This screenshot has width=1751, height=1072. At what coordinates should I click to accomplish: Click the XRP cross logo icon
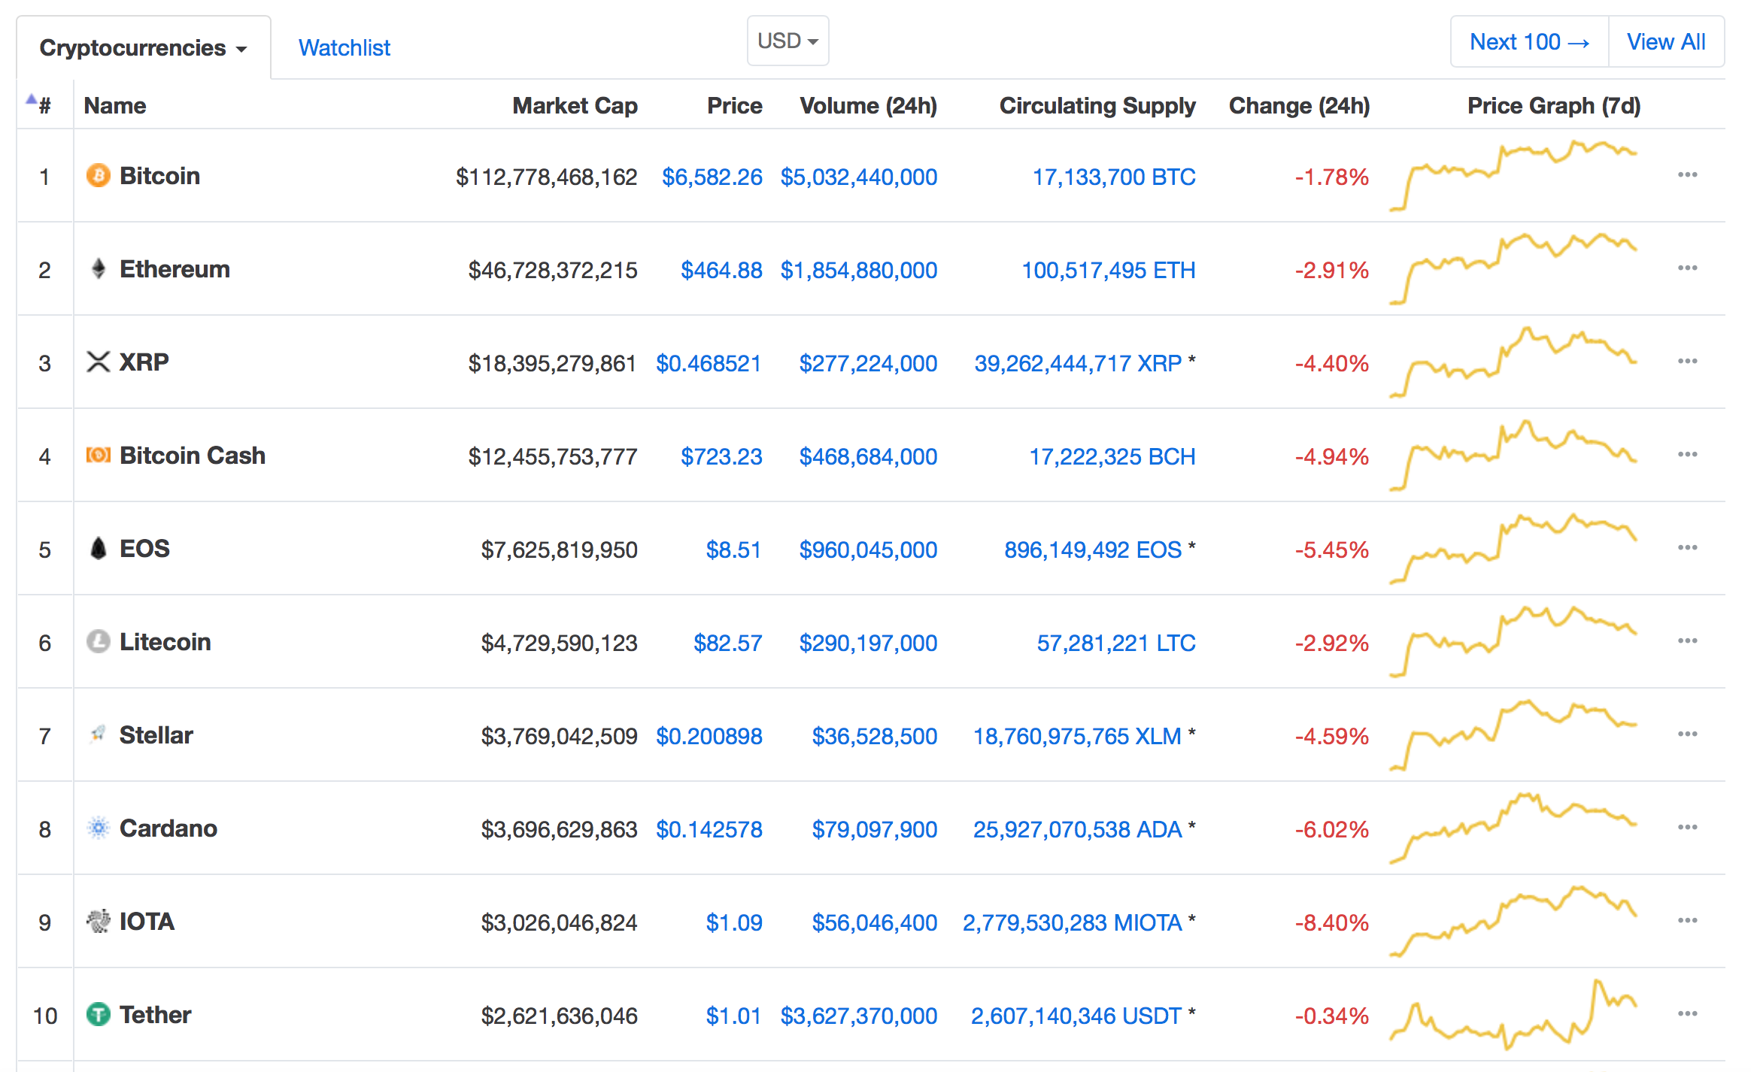(98, 362)
